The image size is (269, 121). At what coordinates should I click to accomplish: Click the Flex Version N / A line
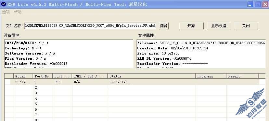click(x=25, y=58)
